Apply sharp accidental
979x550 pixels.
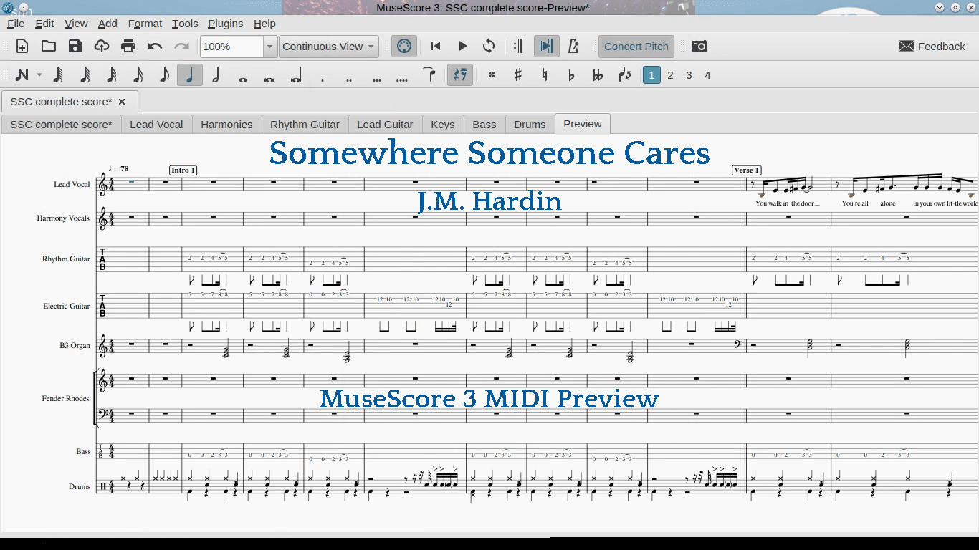[518, 75]
